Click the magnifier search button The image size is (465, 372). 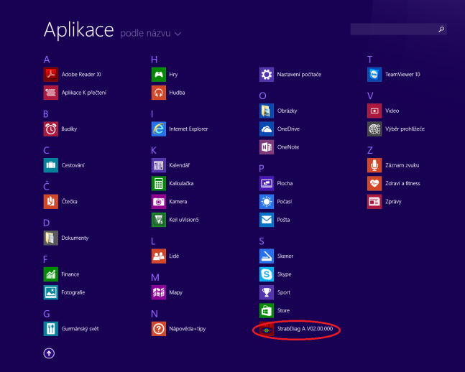(441, 29)
